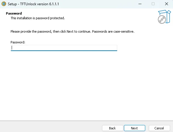This screenshot has width=173, height=132.
Task: Click the blue underline of the password box
Action: coord(64,51)
